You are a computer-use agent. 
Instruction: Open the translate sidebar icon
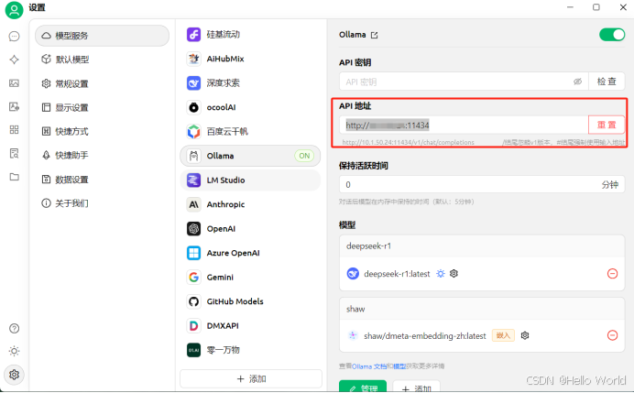point(14,107)
